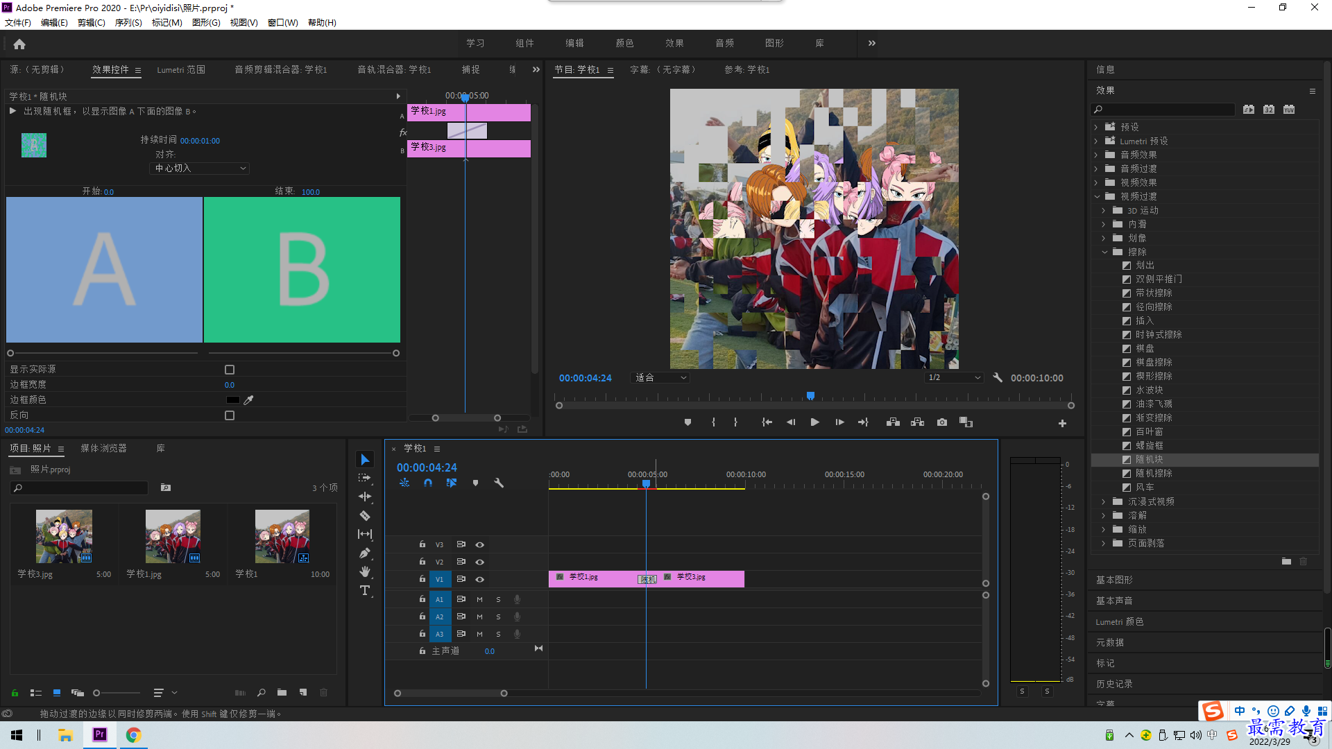1332x749 pixels.
Task: Click the Lift button
Action: tap(893, 422)
